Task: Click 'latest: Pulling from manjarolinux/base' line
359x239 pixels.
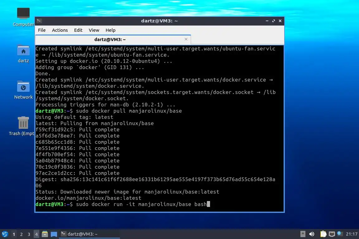Action: [x=94, y=123]
